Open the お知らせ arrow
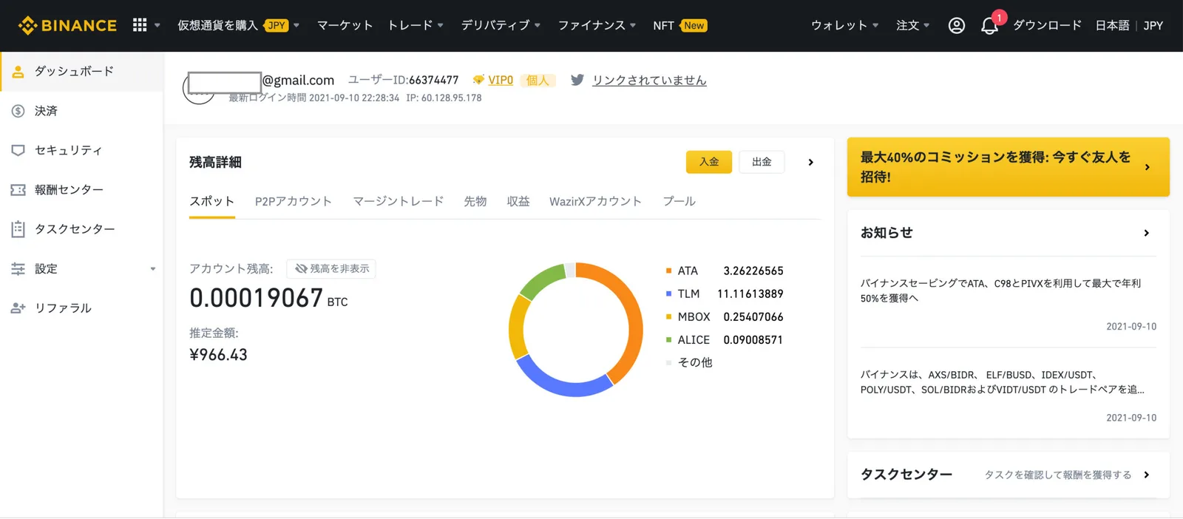 click(x=1146, y=233)
